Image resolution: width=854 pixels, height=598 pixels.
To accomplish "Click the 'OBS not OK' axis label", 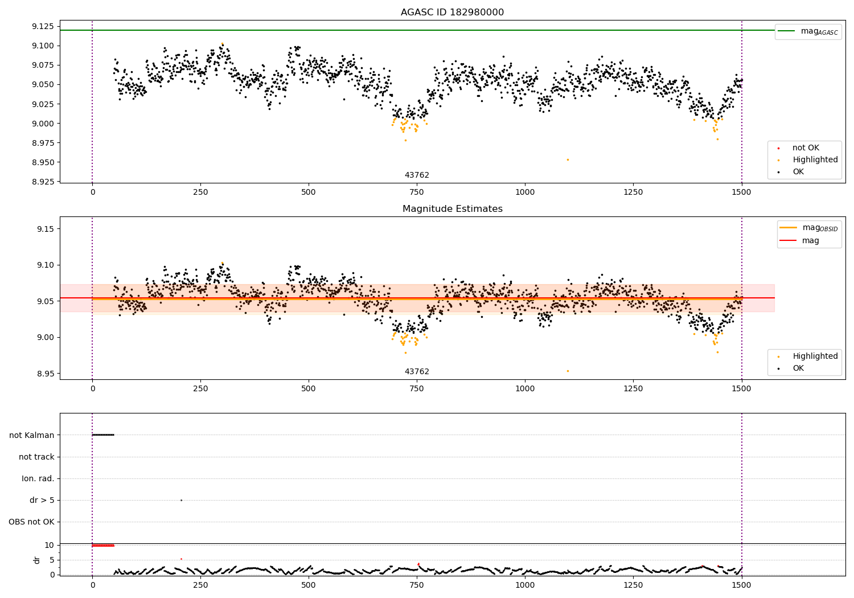I will coord(31,522).
